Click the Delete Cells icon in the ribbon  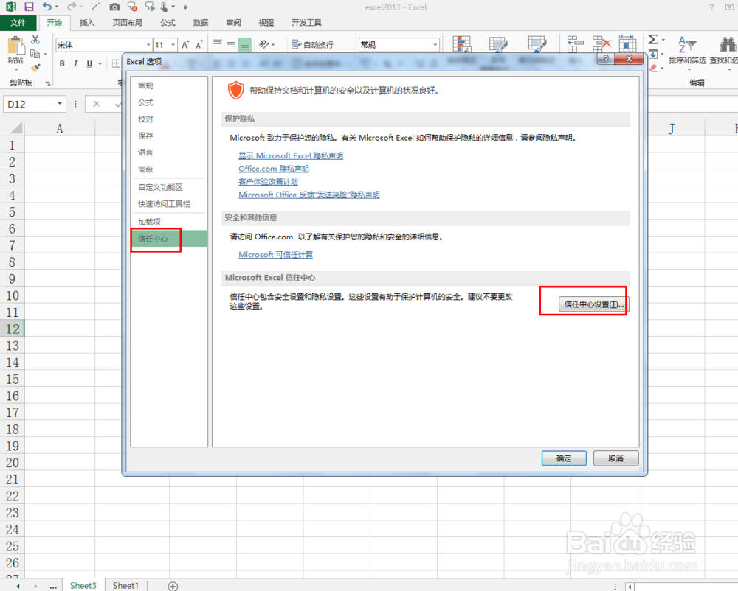point(601,42)
